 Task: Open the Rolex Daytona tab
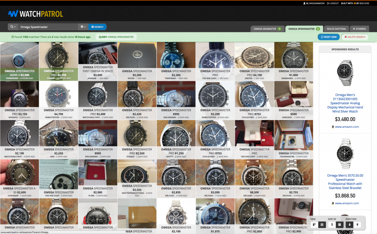tap(336, 29)
